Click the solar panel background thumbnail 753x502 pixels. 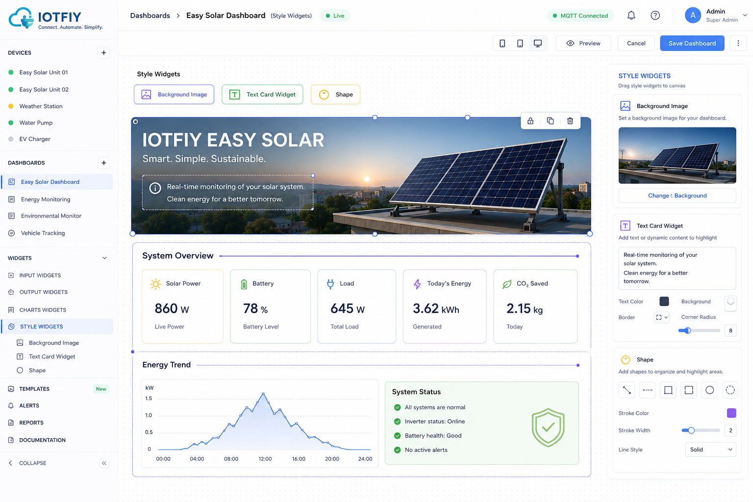678,155
